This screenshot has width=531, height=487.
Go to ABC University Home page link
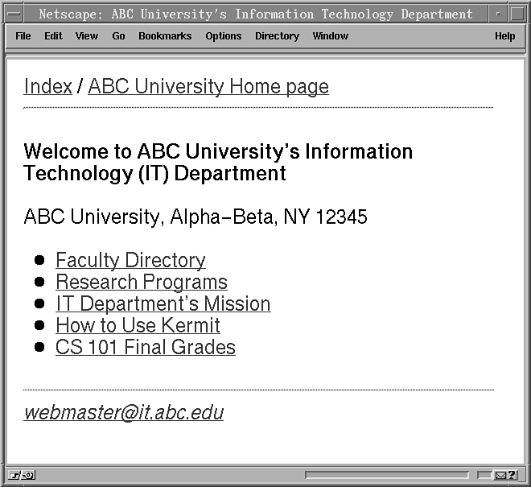pos(208,87)
